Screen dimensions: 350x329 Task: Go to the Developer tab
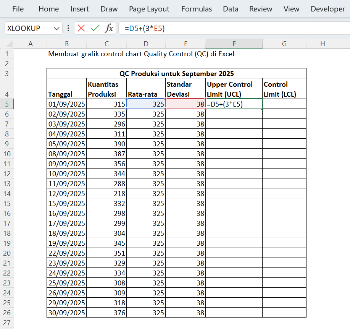click(327, 9)
